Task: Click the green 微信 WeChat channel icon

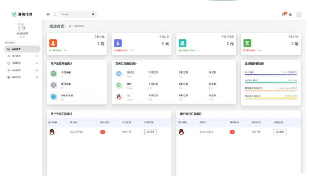Action: click(x=119, y=85)
